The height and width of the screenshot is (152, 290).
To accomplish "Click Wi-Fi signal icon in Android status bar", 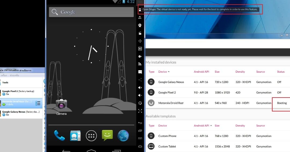I will (x=115, y=2).
